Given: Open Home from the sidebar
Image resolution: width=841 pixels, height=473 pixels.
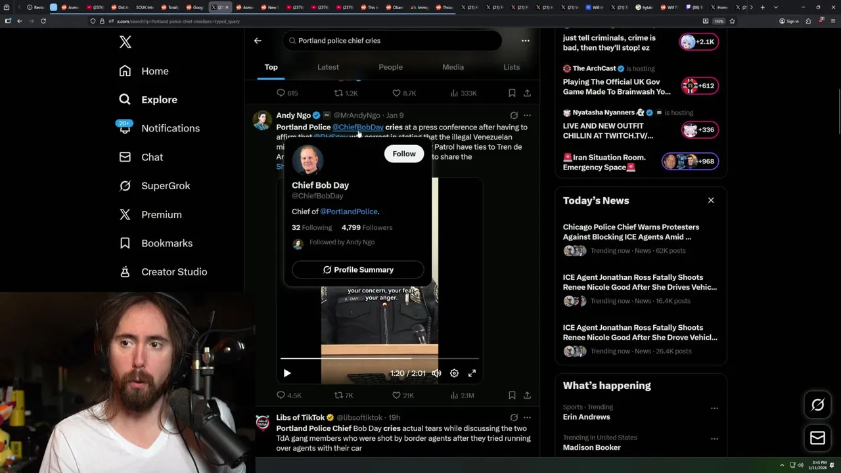Looking at the screenshot, I should [144, 71].
